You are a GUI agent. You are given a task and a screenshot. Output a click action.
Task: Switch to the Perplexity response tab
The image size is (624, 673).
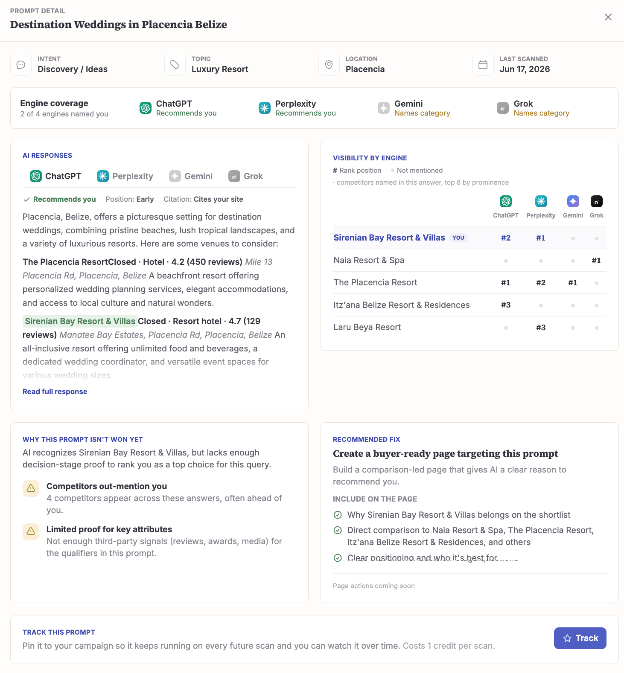coord(125,176)
